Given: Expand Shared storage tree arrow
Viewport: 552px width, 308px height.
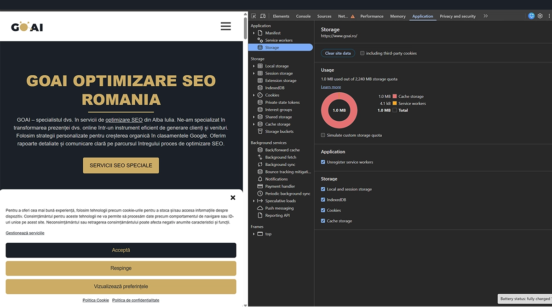Looking at the screenshot, I should pos(254,117).
